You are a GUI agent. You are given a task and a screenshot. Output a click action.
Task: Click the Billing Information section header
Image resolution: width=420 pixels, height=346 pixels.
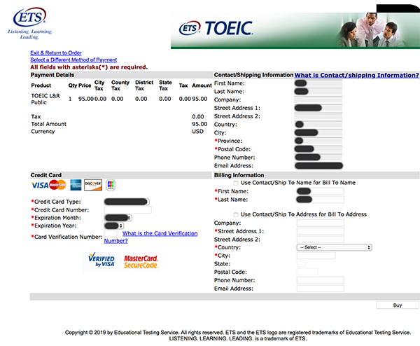pyautogui.click(x=239, y=175)
